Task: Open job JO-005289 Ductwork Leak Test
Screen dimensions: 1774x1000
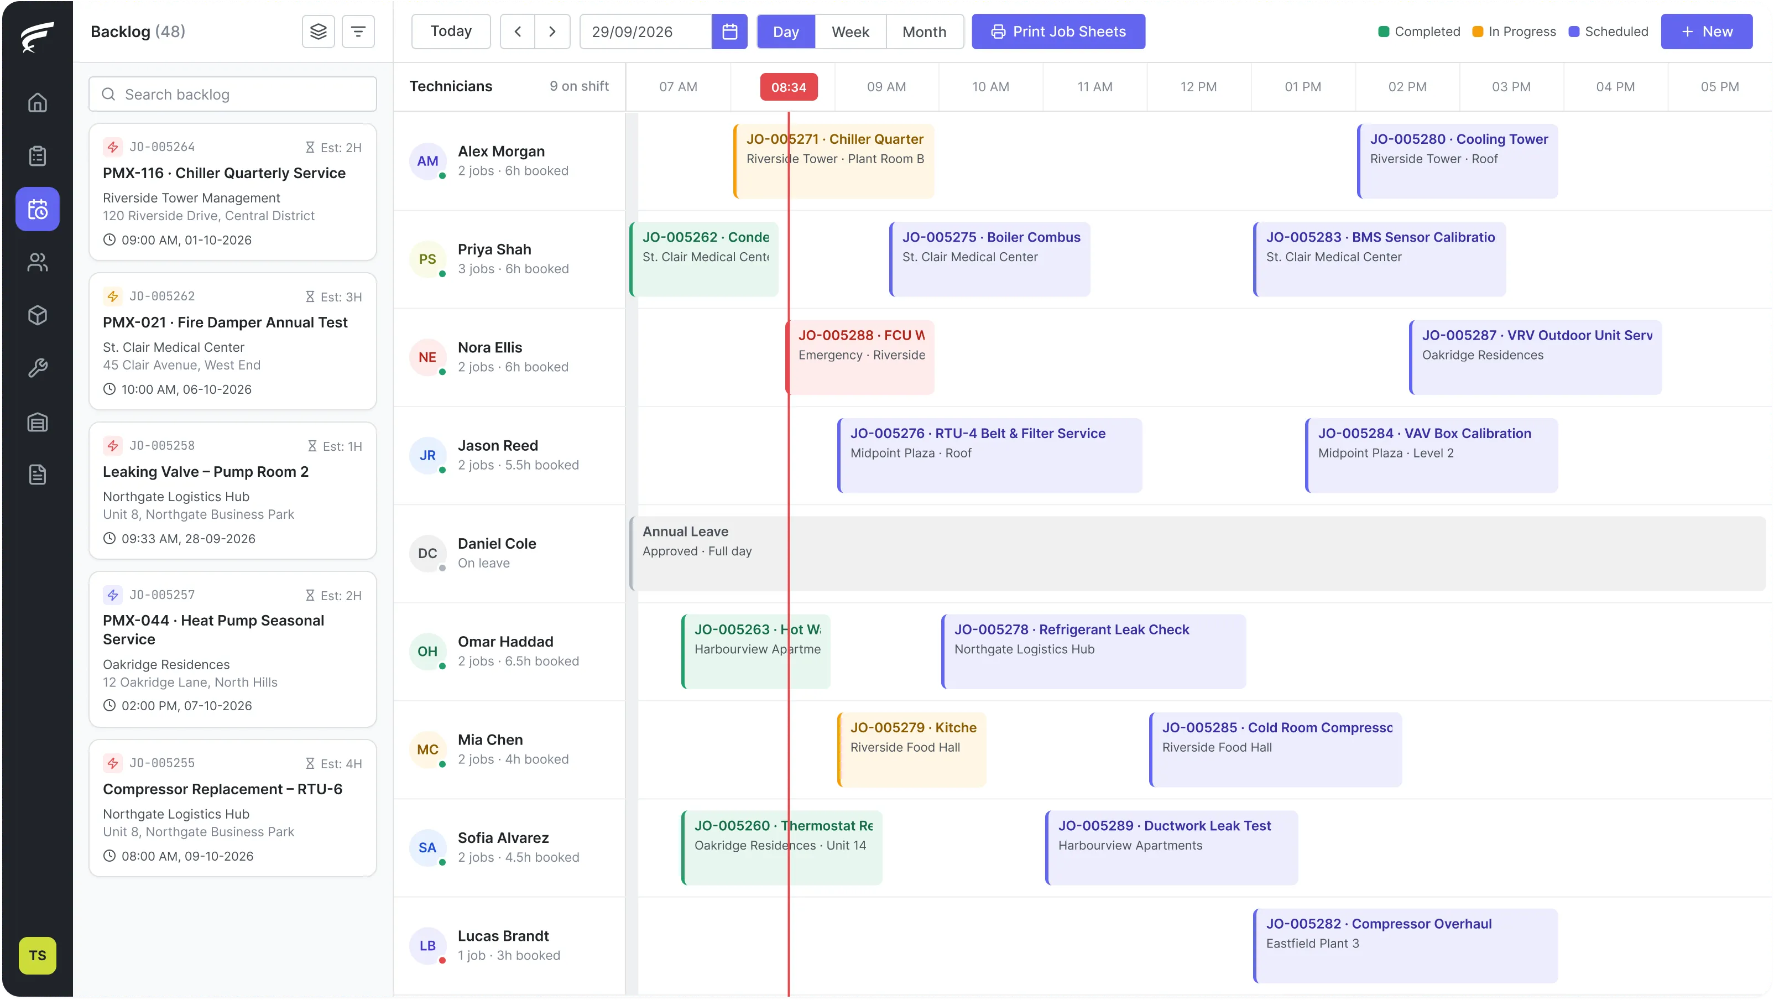Action: [1171, 848]
